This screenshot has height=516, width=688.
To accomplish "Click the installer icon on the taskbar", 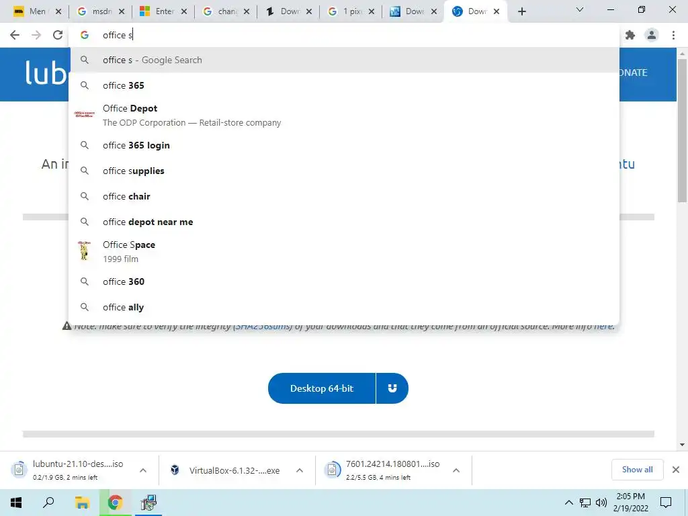I will pos(148,503).
